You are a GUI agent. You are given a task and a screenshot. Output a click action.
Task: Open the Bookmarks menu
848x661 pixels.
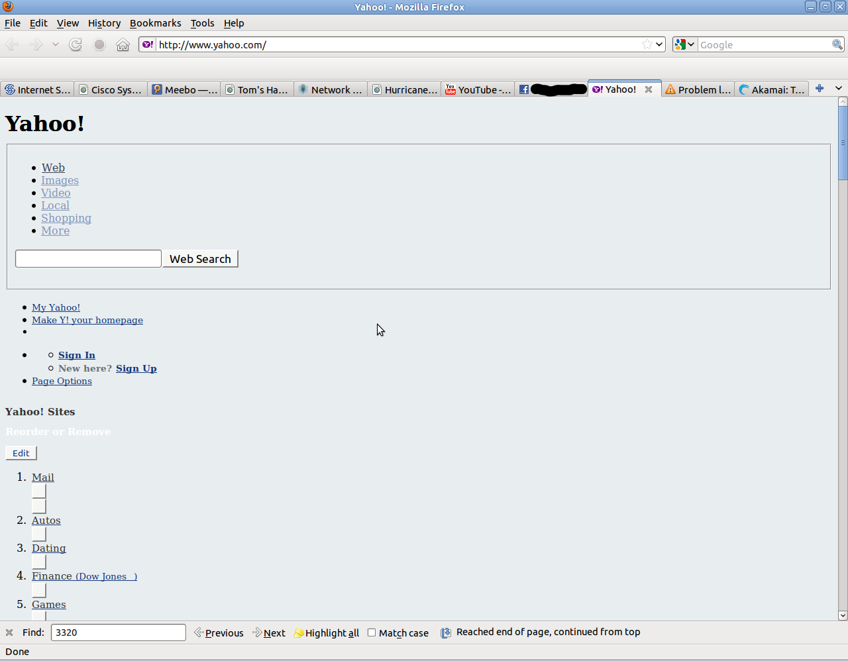155,23
